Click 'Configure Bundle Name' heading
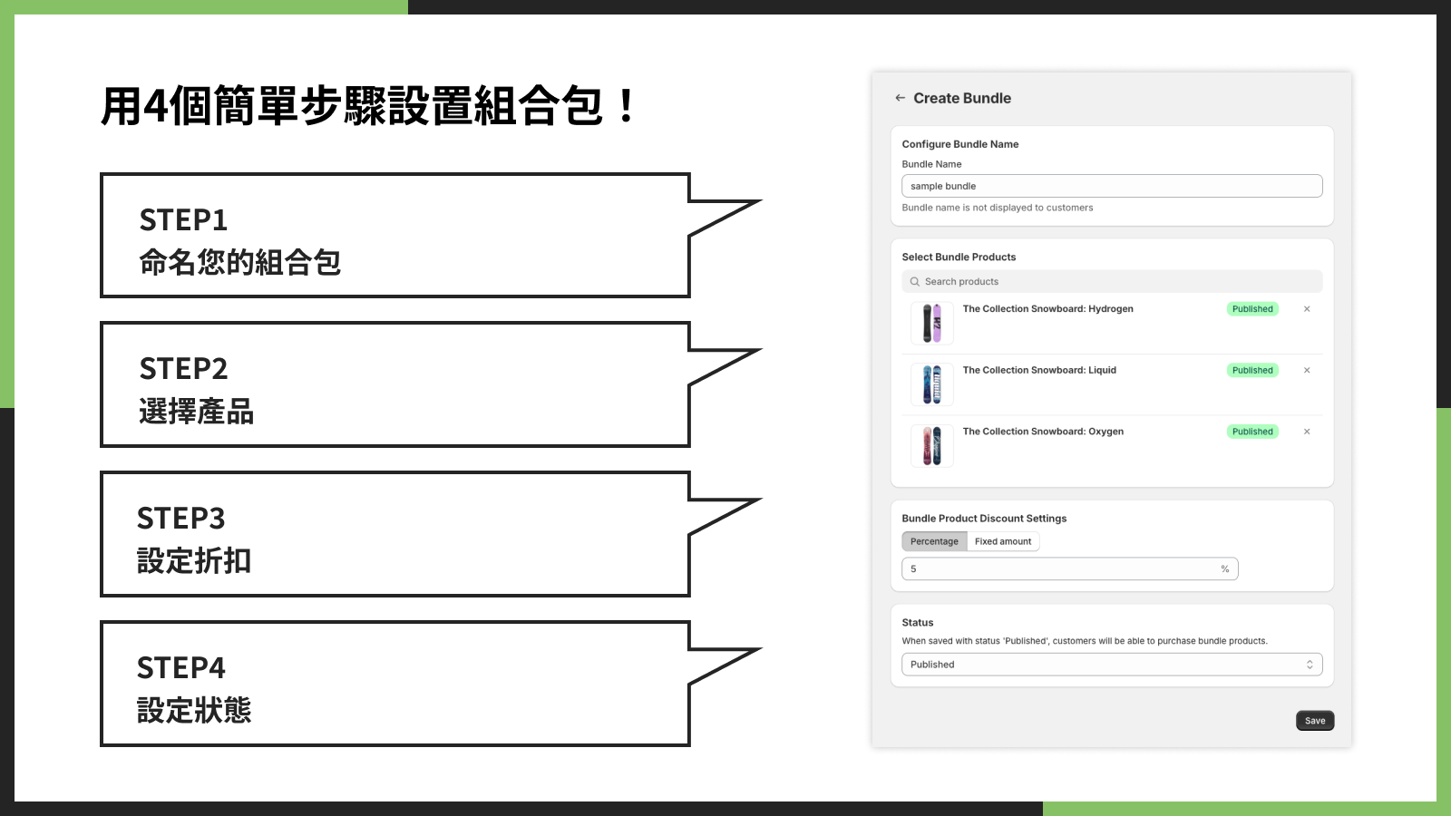 tap(960, 144)
